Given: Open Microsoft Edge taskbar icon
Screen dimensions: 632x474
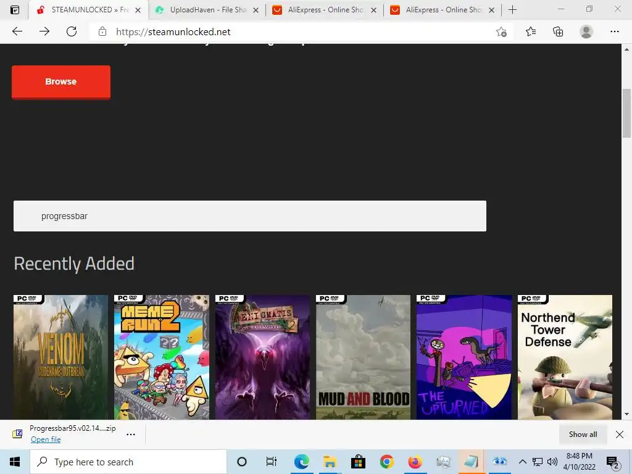Looking at the screenshot, I should (x=301, y=462).
